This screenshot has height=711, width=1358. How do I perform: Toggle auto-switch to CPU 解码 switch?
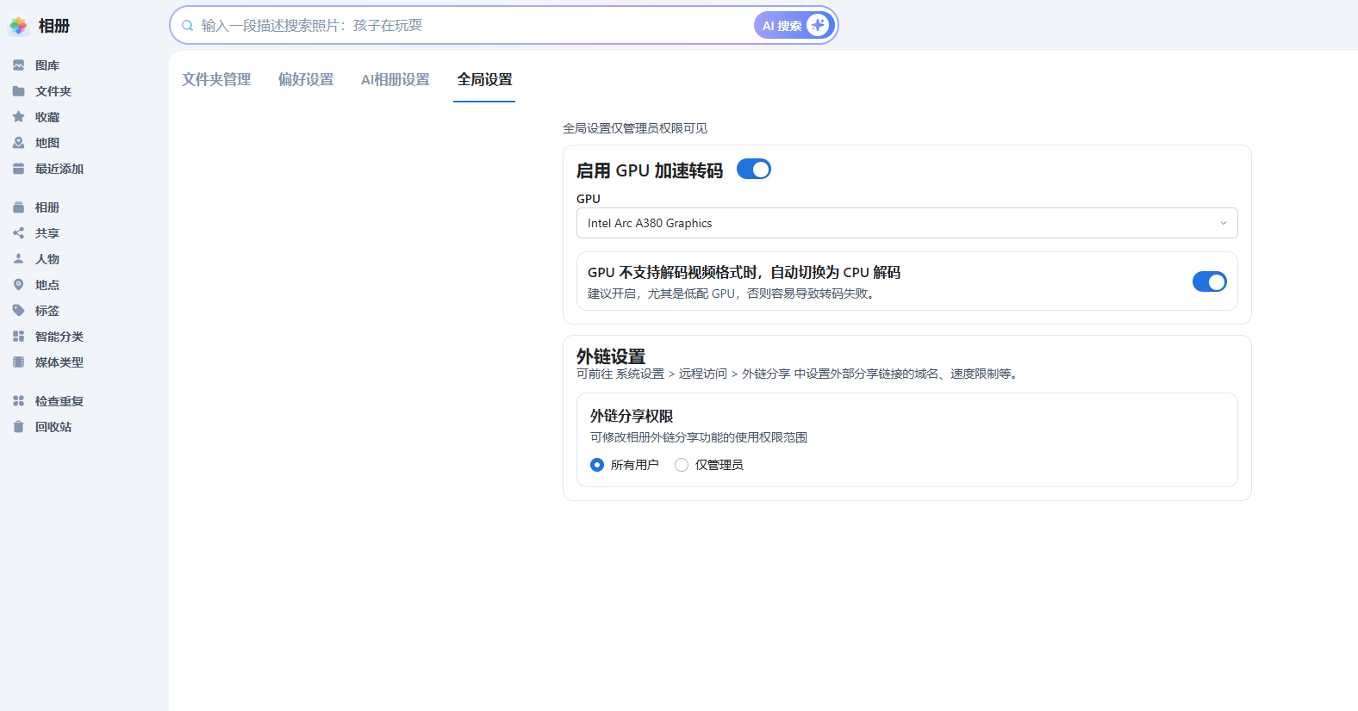click(1210, 281)
